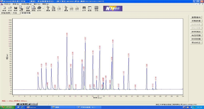Click the red voltage/time status readout
This screenshot has height=109, width=204.
pyautogui.click(x=14, y=101)
